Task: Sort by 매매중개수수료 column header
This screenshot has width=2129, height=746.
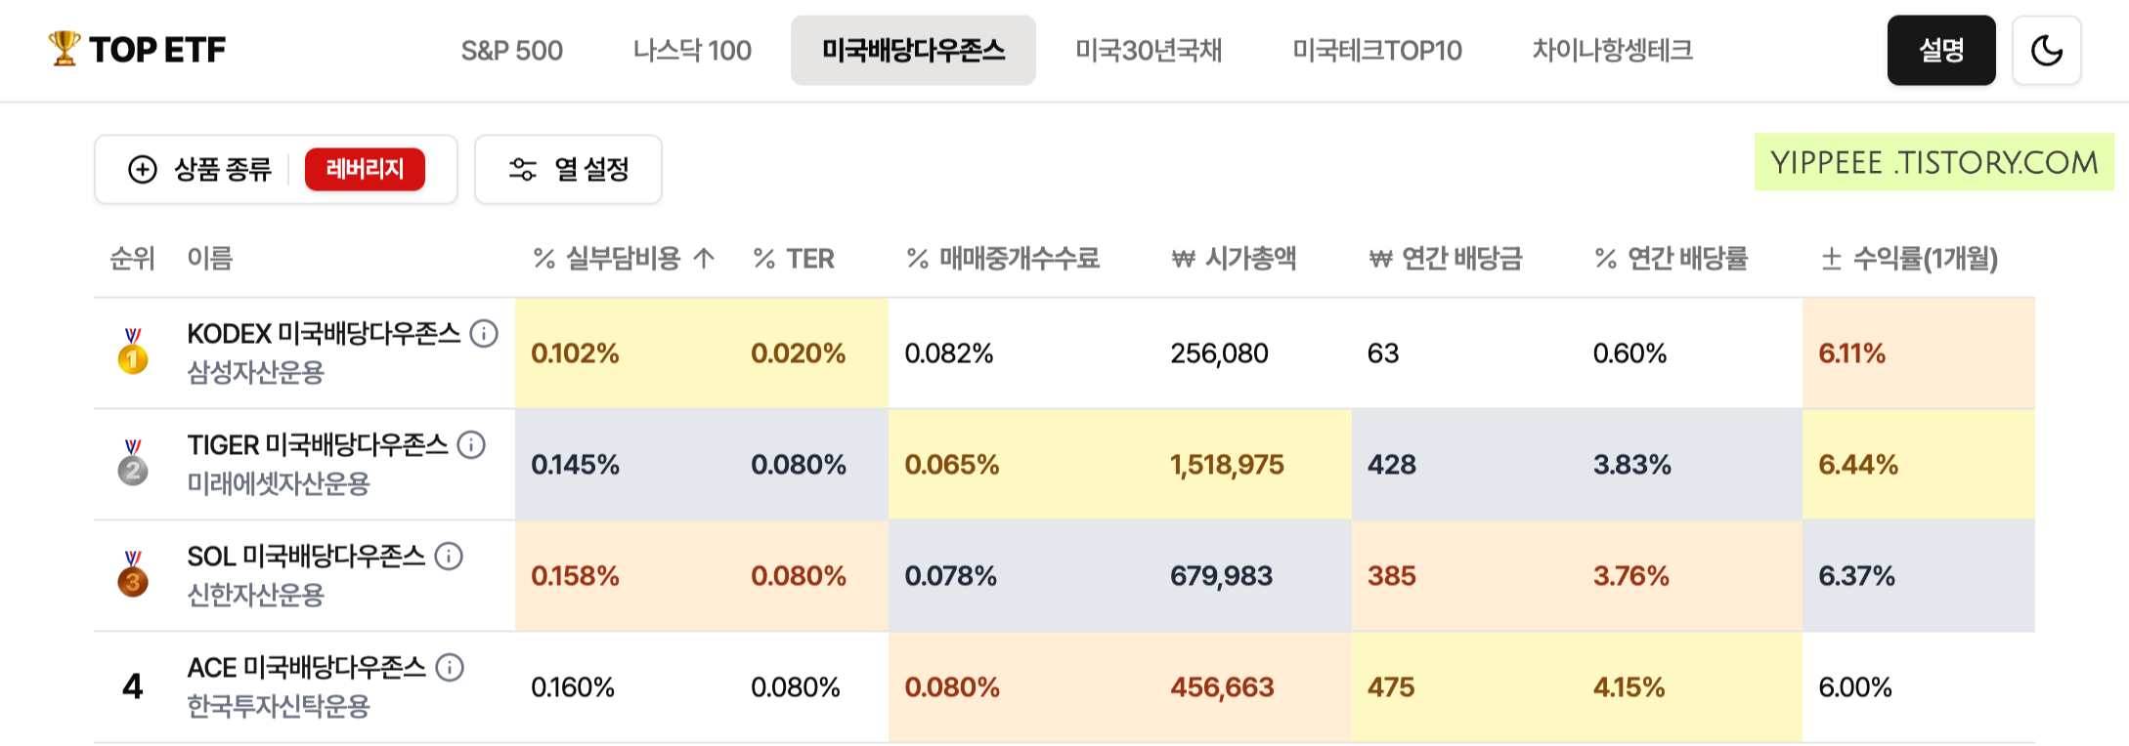Action: click(x=1003, y=258)
